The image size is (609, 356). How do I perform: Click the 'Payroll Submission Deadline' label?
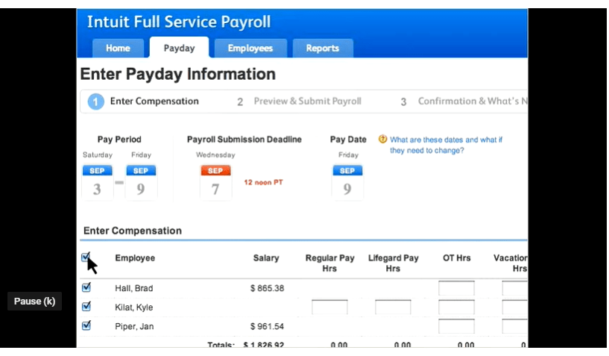244,140
